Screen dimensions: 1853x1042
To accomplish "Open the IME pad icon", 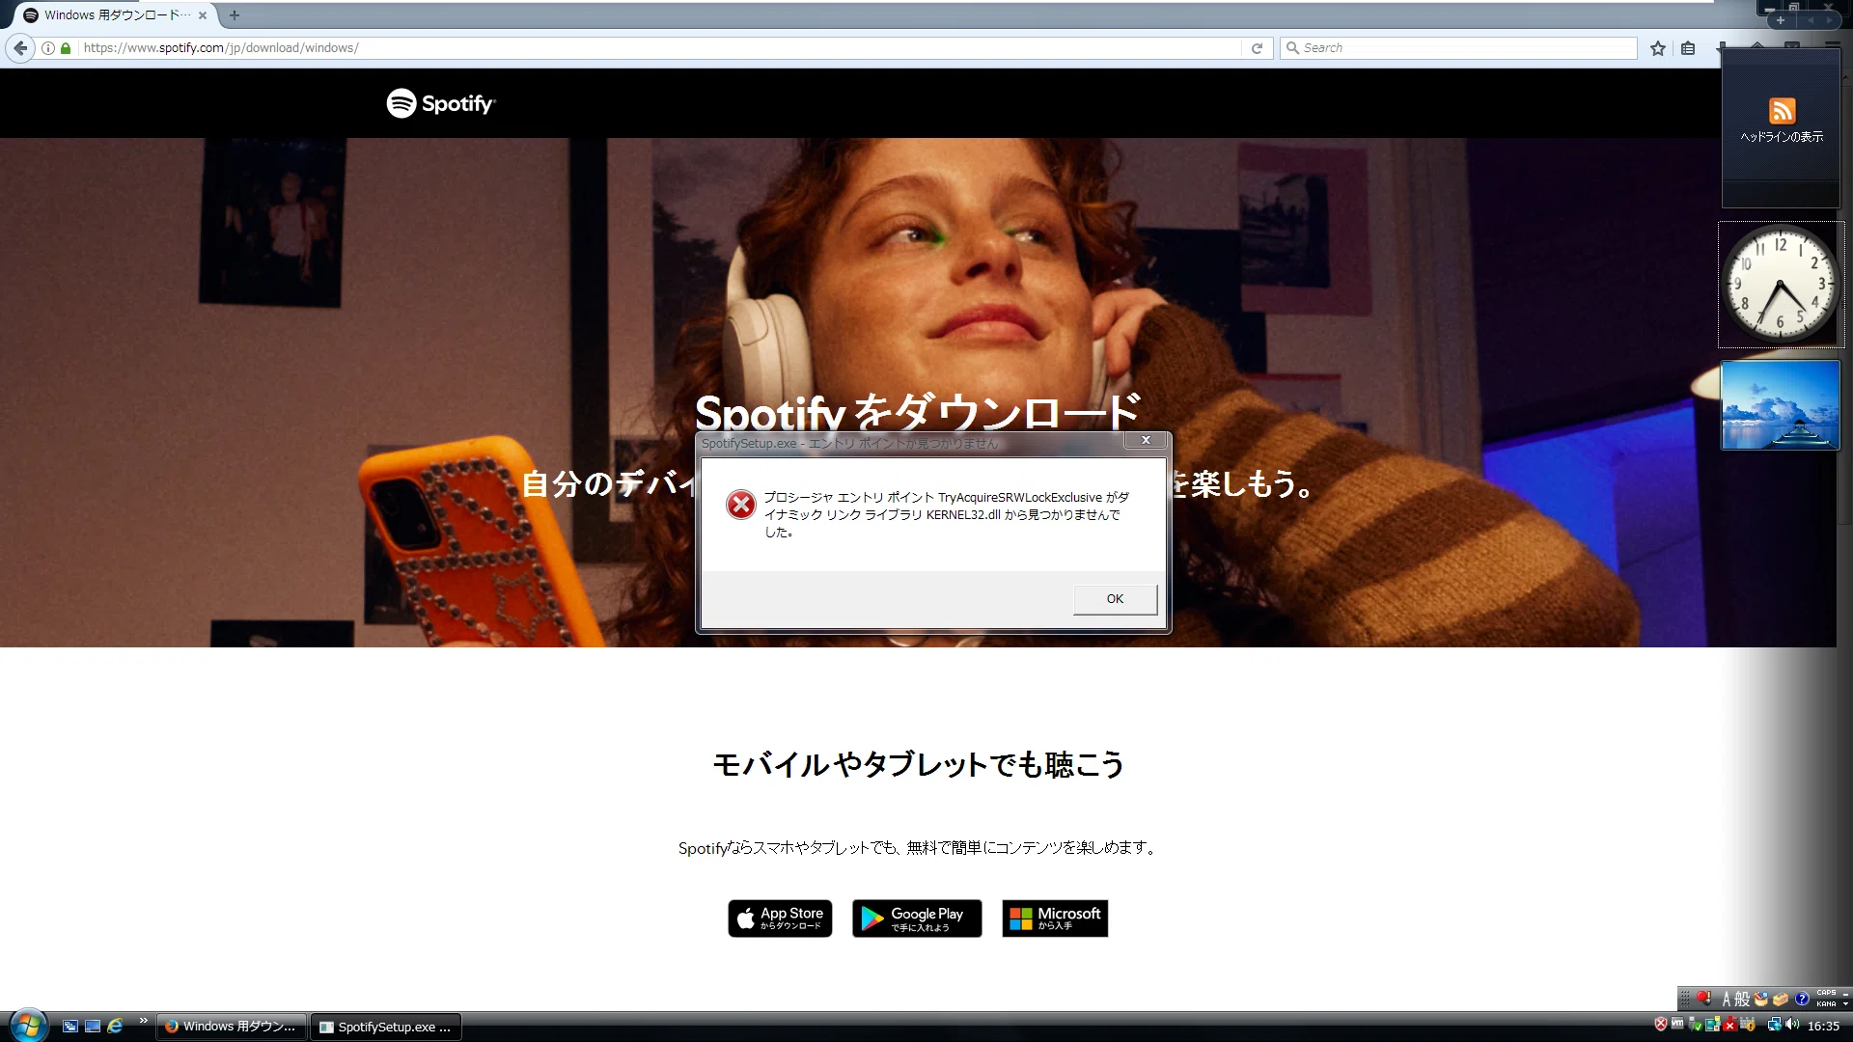I will (1761, 999).
